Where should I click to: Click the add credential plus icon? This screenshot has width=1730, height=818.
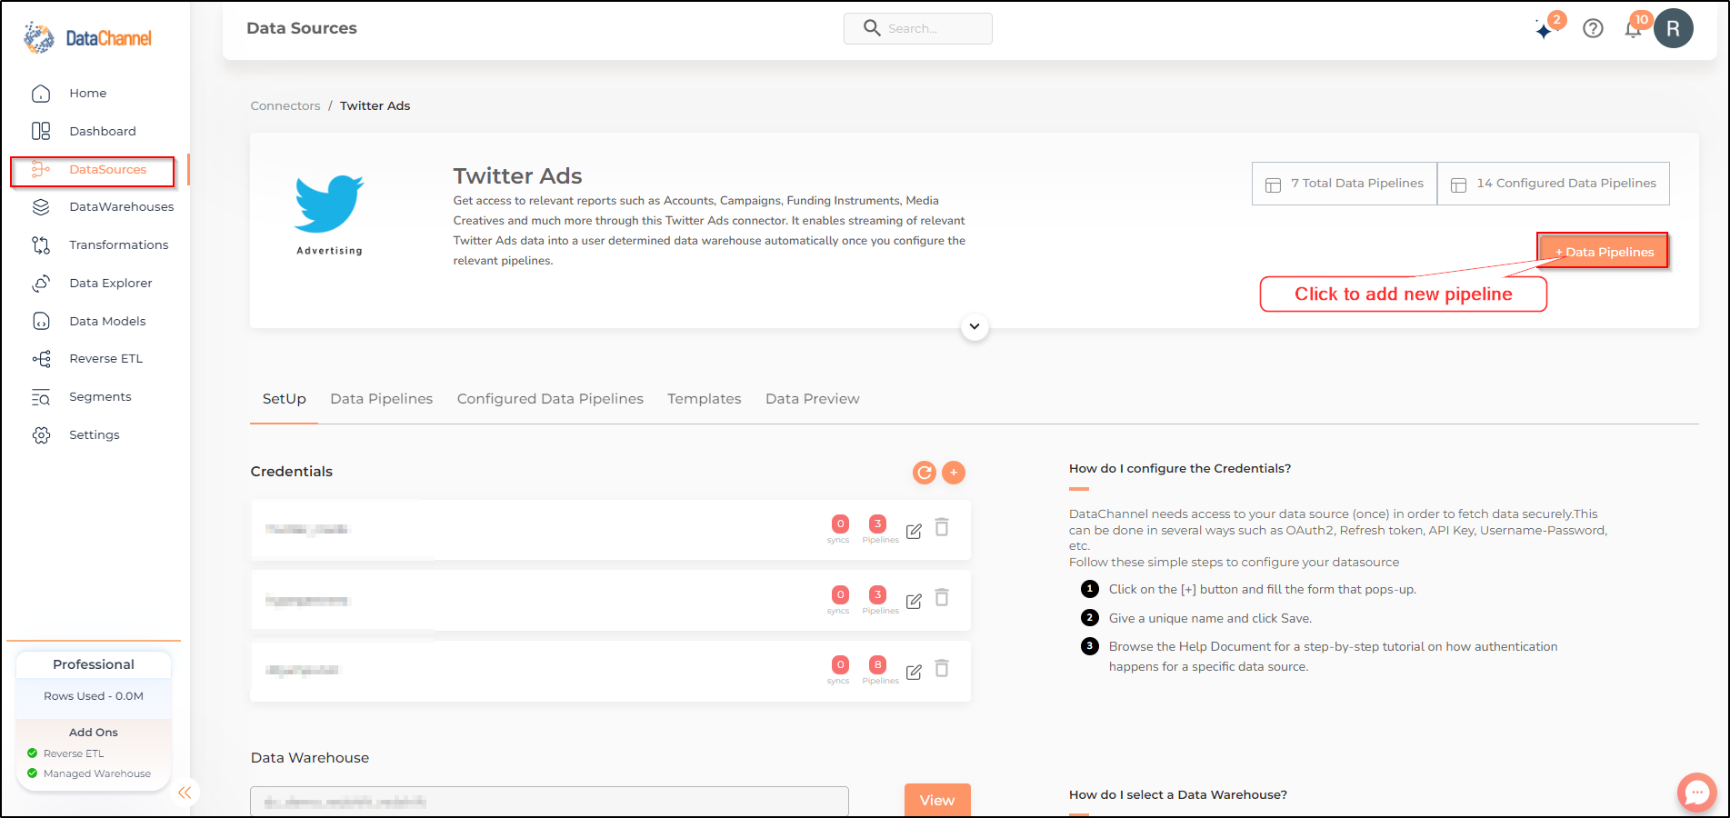954,473
